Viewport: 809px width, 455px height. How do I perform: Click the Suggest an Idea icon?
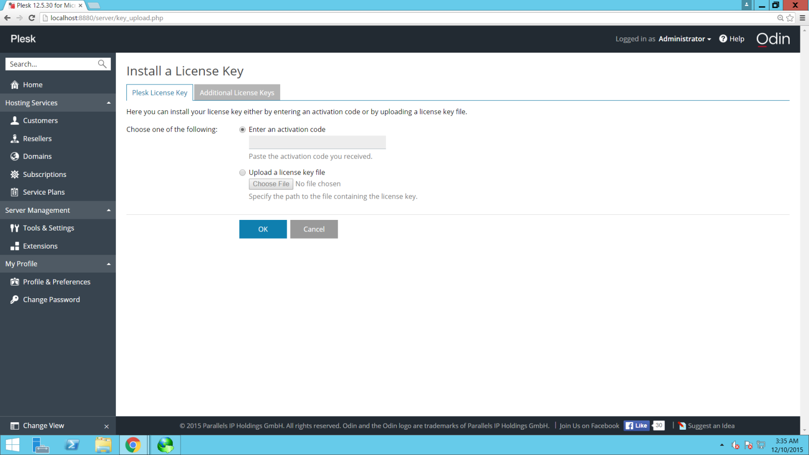pyautogui.click(x=682, y=426)
